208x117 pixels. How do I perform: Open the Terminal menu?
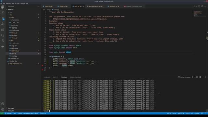click(x=22, y=3)
